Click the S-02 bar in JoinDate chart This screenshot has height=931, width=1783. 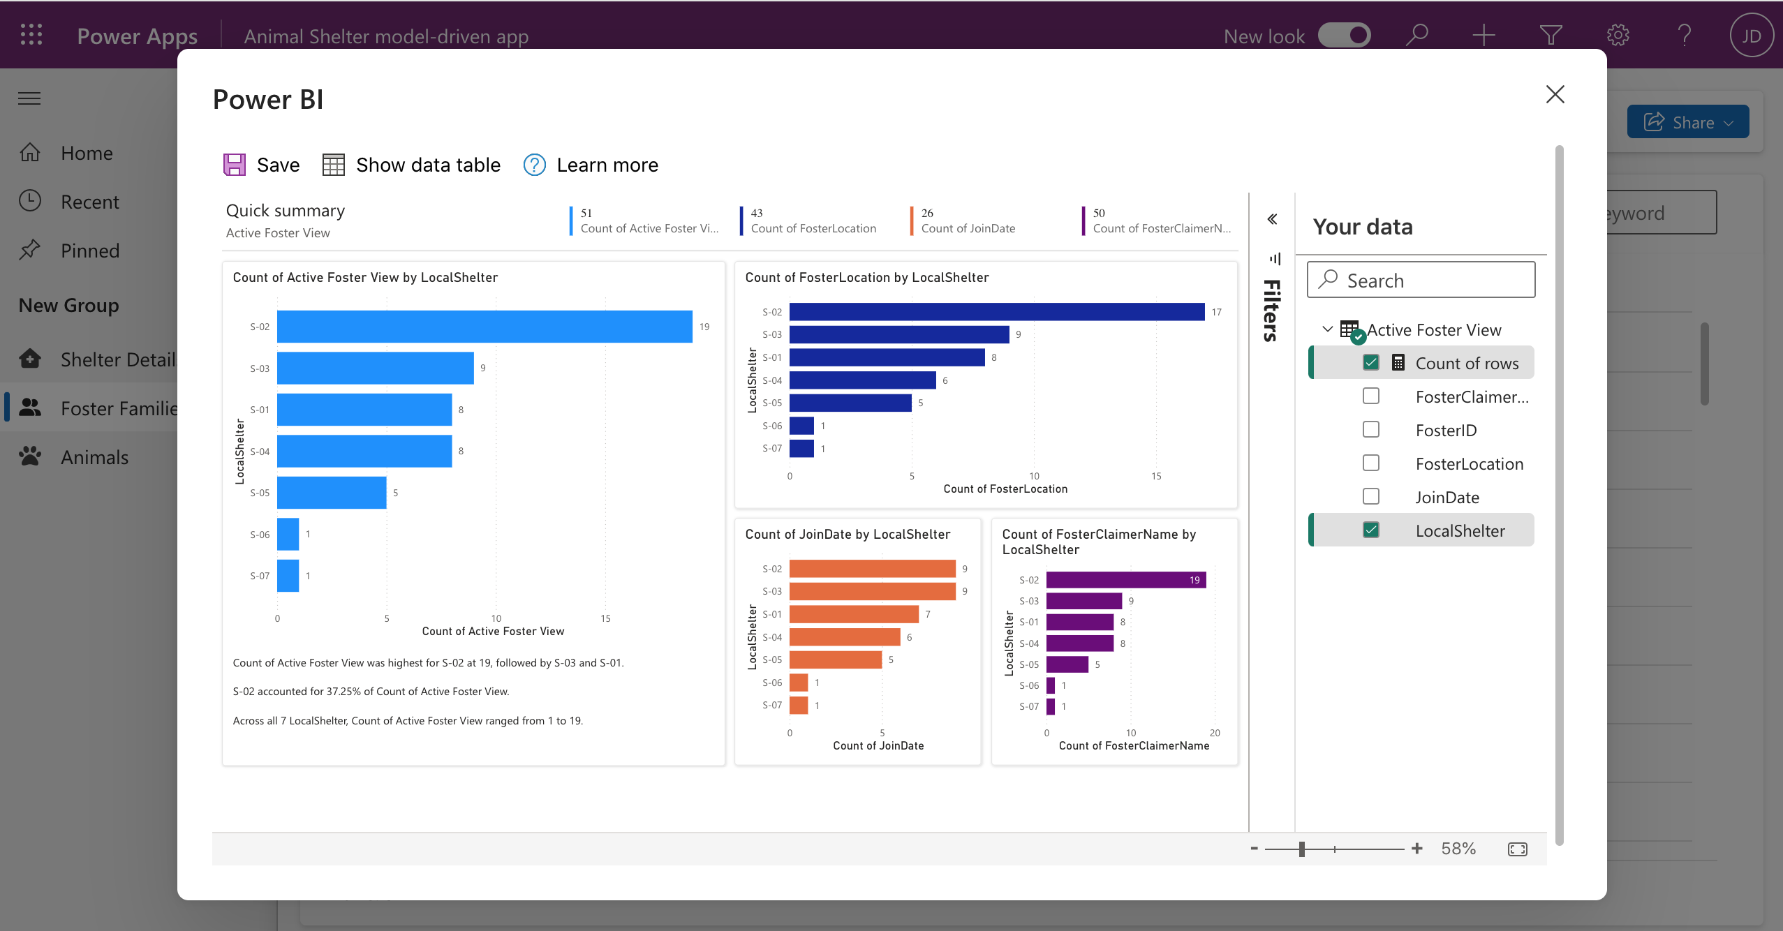pos(873,569)
